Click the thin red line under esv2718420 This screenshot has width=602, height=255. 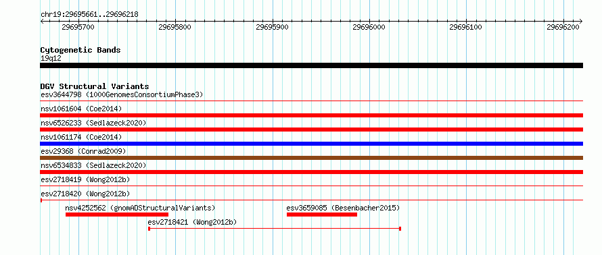tap(311, 200)
